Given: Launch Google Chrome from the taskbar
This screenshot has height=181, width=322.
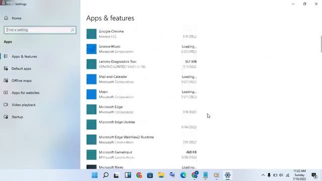Looking at the screenshot, I should point(139,175).
